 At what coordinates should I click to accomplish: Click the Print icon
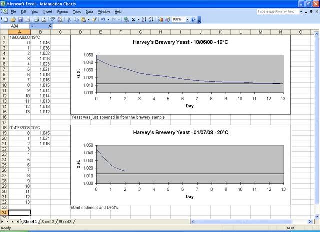[x=36, y=20]
